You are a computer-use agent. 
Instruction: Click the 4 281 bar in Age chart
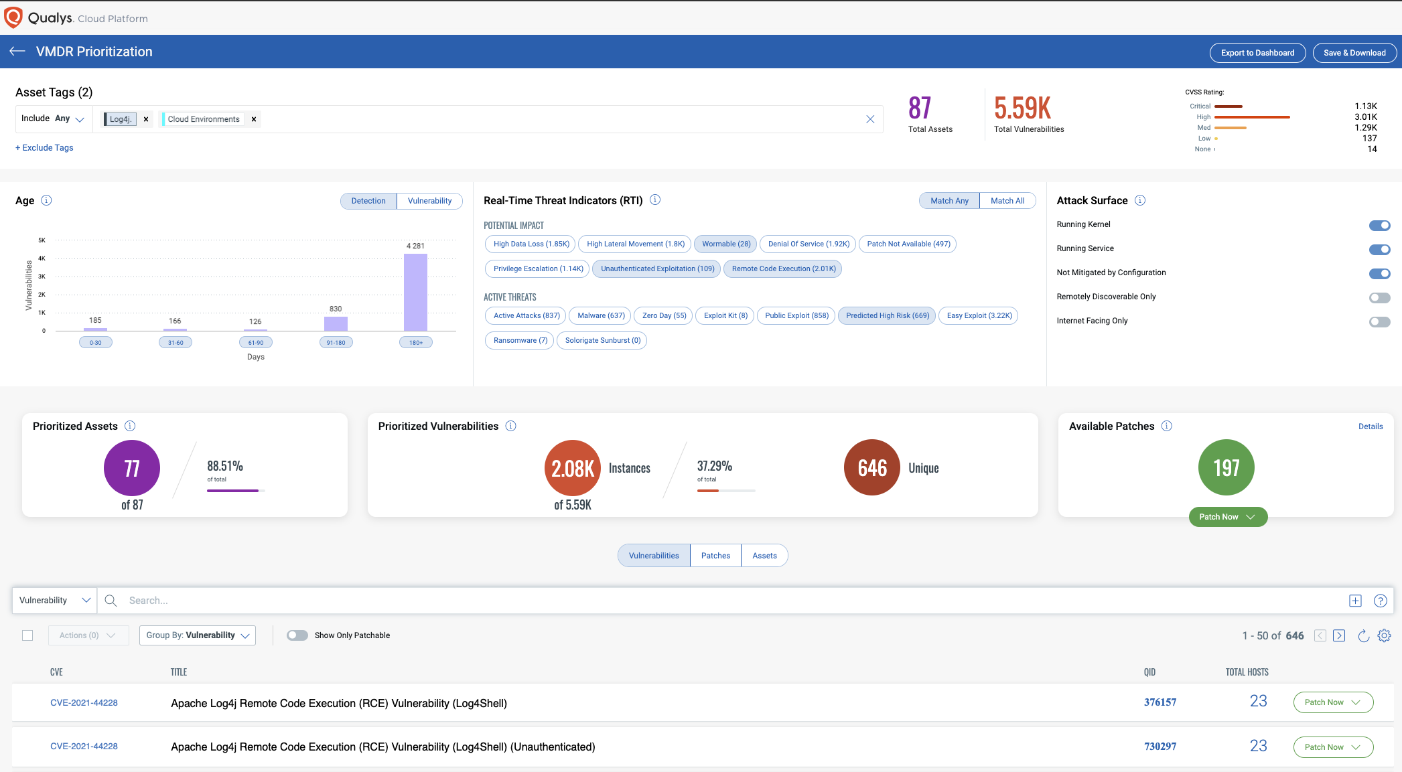[x=415, y=293]
